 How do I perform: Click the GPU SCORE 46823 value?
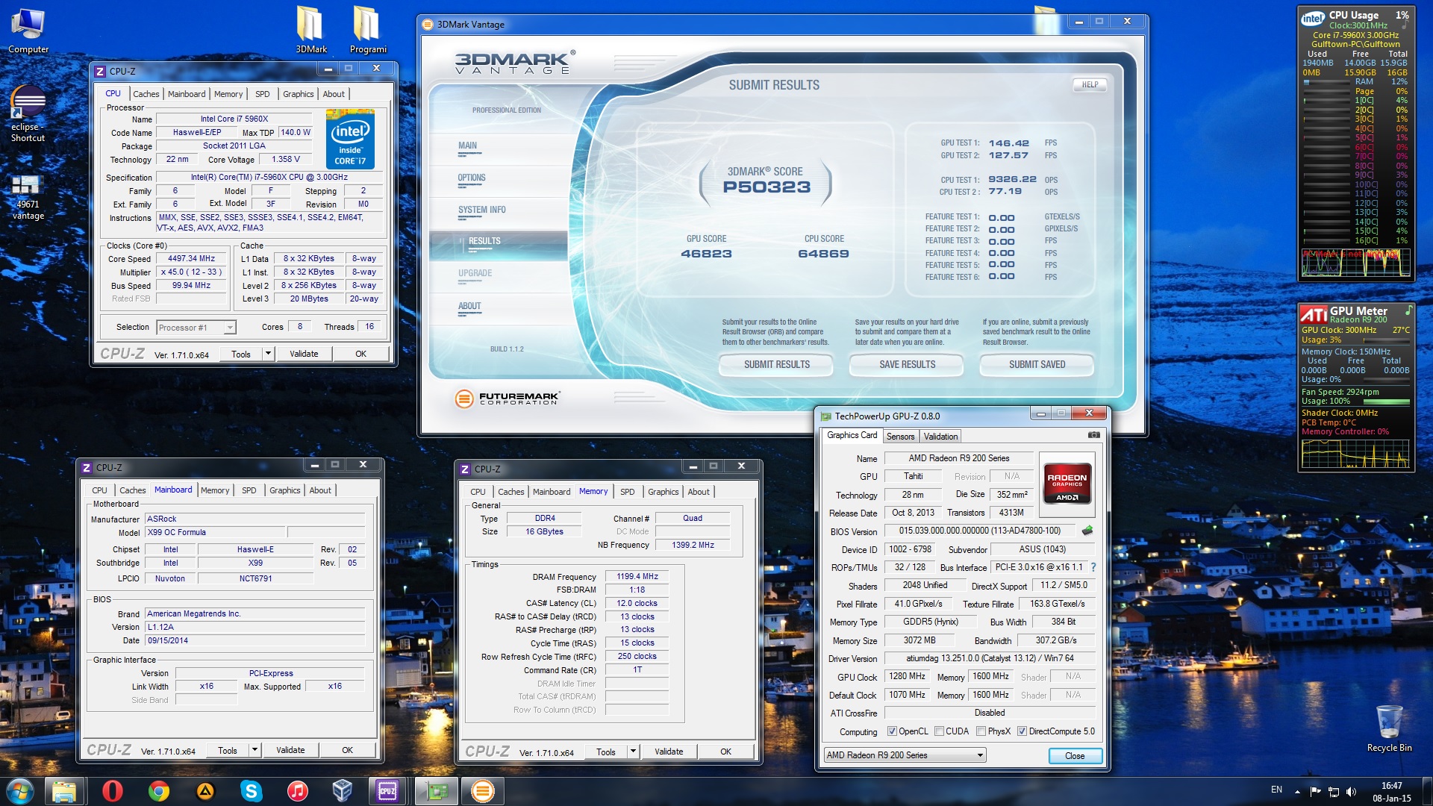(x=706, y=254)
